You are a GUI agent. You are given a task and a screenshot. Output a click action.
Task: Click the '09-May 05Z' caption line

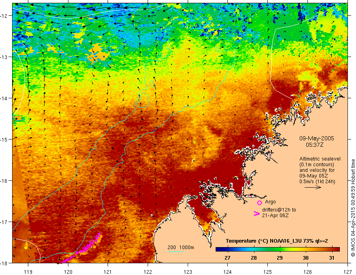click(x=314, y=176)
